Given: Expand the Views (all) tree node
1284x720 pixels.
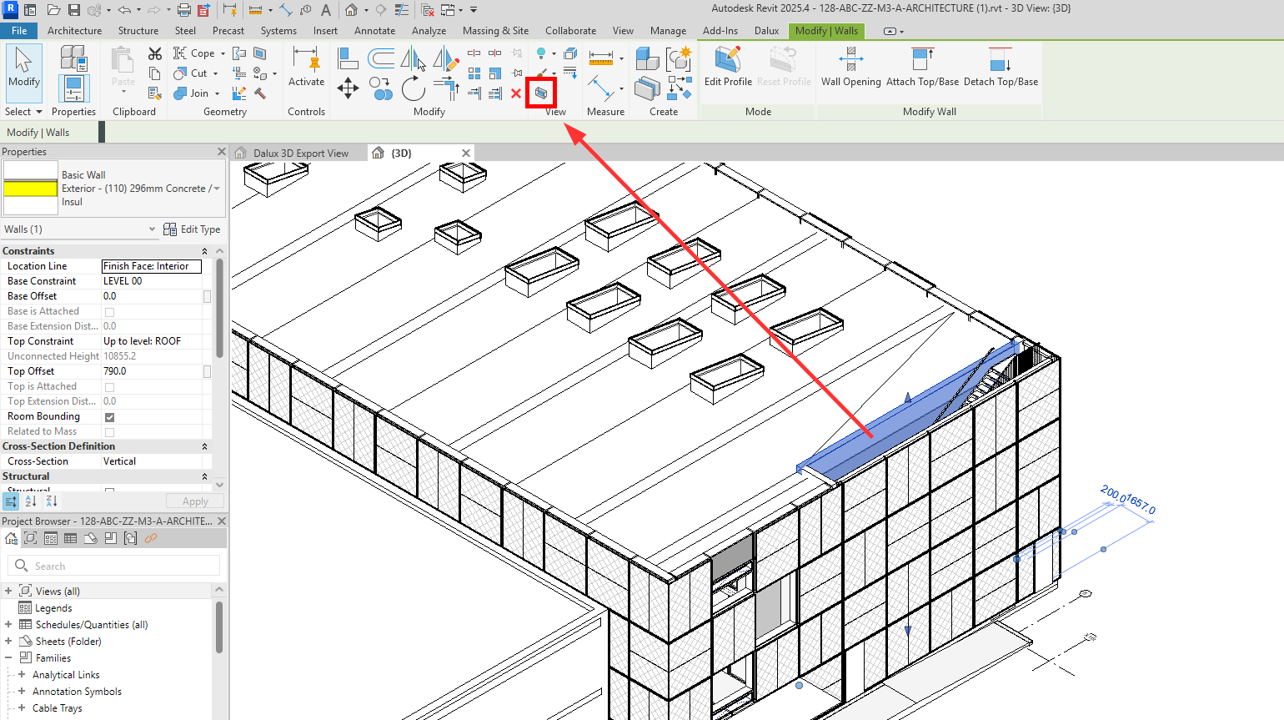Looking at the screenshot, I should 8,591.
